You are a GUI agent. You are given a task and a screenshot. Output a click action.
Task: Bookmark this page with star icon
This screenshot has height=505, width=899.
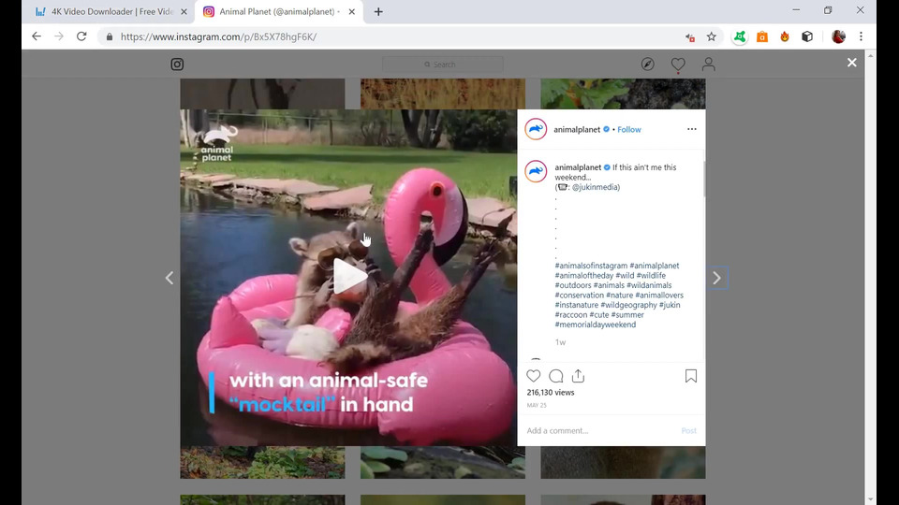712,36
